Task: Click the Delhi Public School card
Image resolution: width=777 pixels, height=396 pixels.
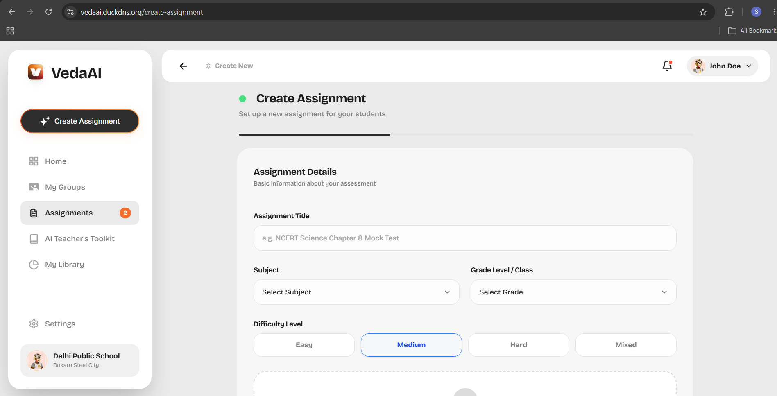Action: click(80, 360)
